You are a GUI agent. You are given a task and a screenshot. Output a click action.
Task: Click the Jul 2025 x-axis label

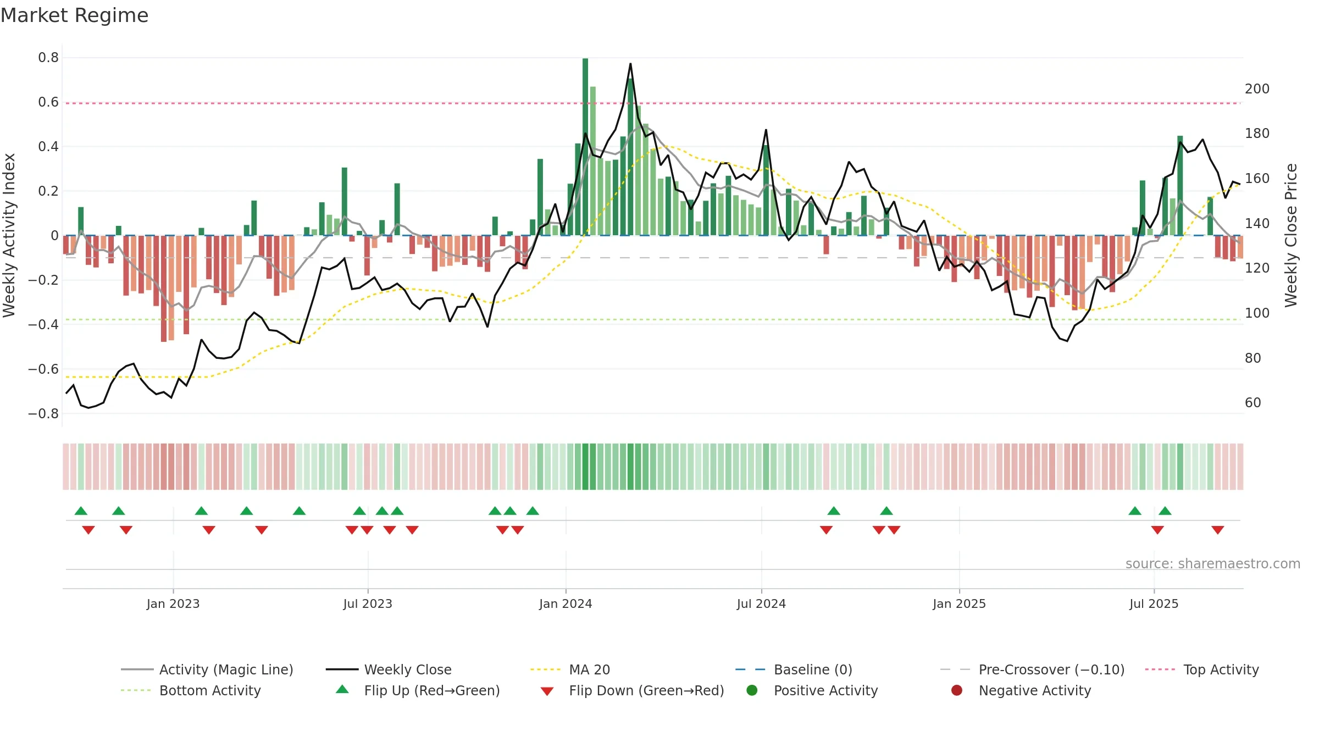pyautogui.click(x=1154, y=603)
